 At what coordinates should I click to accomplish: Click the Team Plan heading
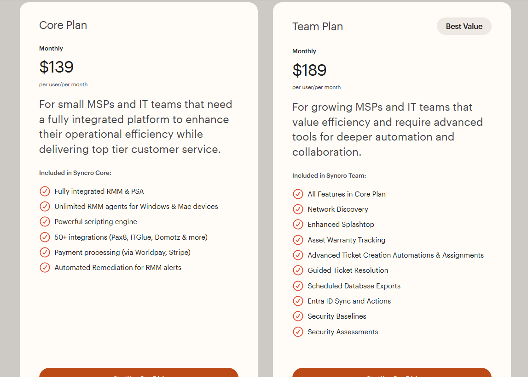[x=318, y=27]
